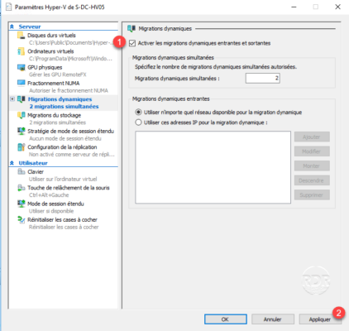Image resolution: width=349 pixels, height=331 pixels.
Task: Select Mode de session étendu user setting
Action: tap(55, 204)
